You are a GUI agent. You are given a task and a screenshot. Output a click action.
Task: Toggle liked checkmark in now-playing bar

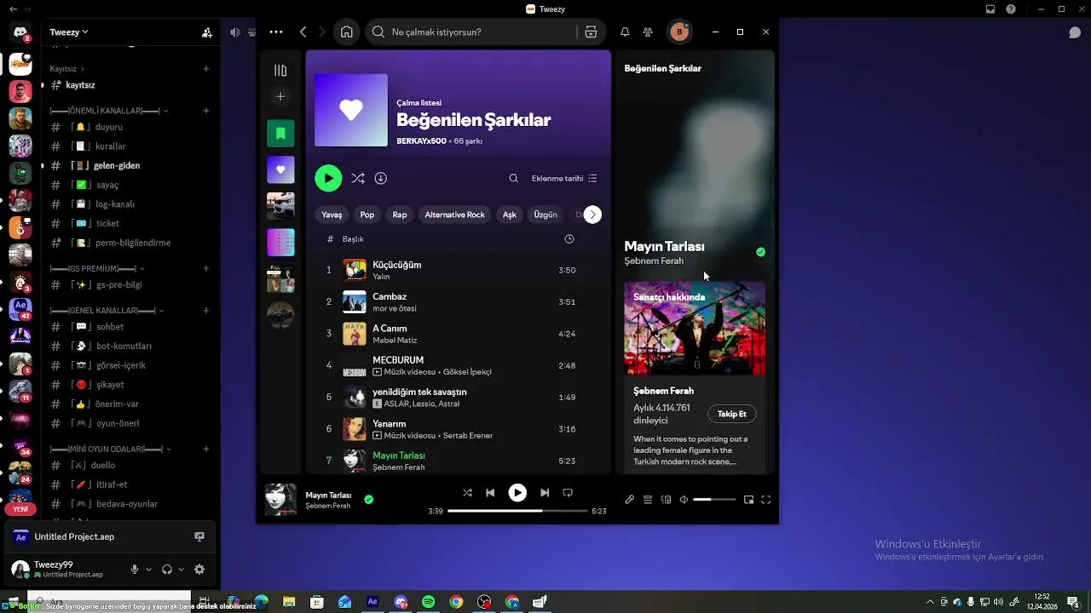(368, 500)
